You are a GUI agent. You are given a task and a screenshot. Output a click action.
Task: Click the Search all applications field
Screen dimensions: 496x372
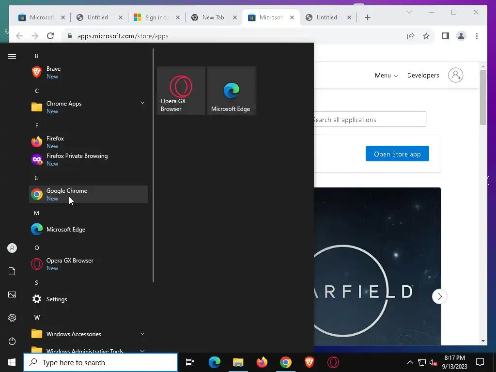point(370,119)
